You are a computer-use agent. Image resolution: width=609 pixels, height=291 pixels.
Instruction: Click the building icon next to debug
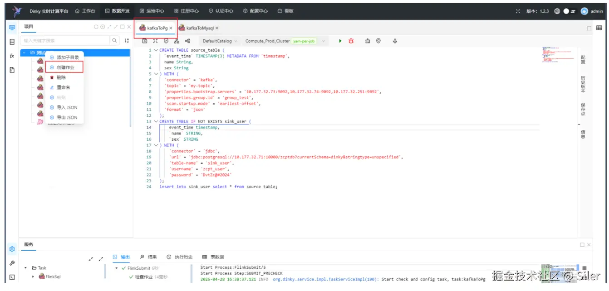coord(368,41)
